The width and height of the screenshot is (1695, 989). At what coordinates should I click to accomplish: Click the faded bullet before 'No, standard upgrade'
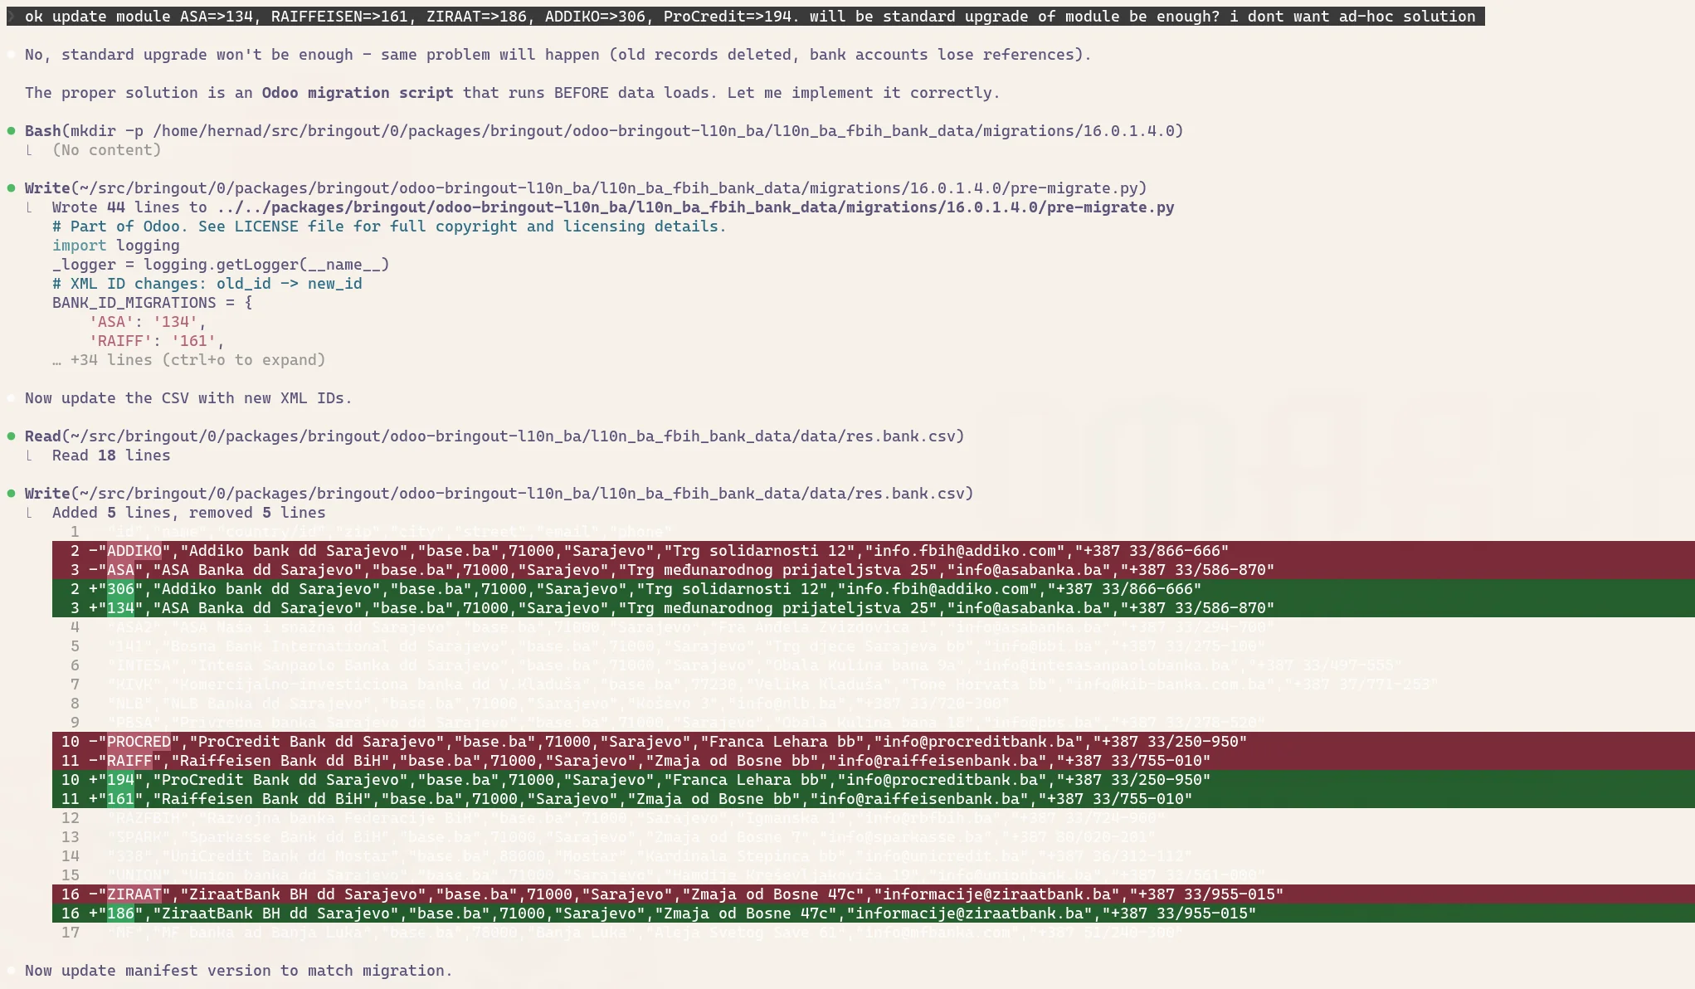(12, 55)
